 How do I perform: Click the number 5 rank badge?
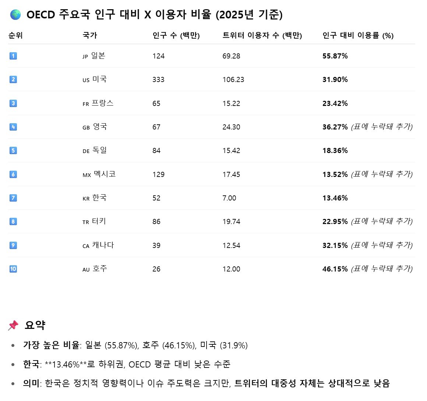[13, 150]
